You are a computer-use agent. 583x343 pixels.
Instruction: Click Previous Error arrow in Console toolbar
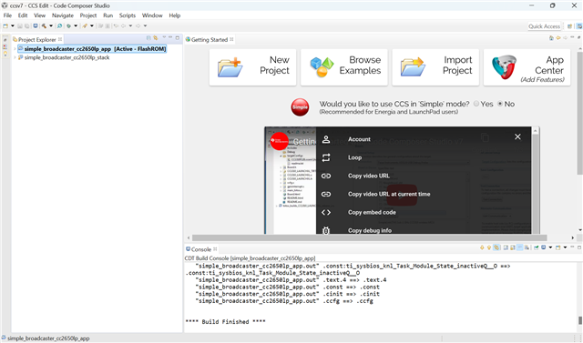pos(489,247)
